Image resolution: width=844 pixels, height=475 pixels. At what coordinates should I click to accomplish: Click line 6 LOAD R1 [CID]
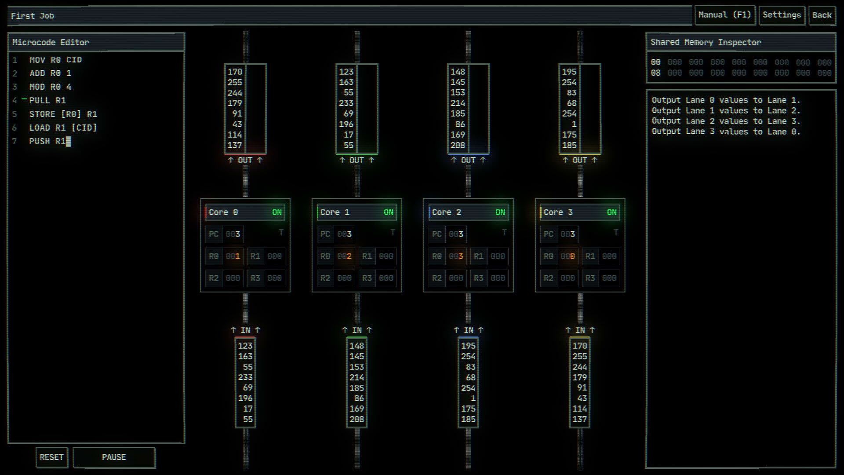(x=63, y=128)
